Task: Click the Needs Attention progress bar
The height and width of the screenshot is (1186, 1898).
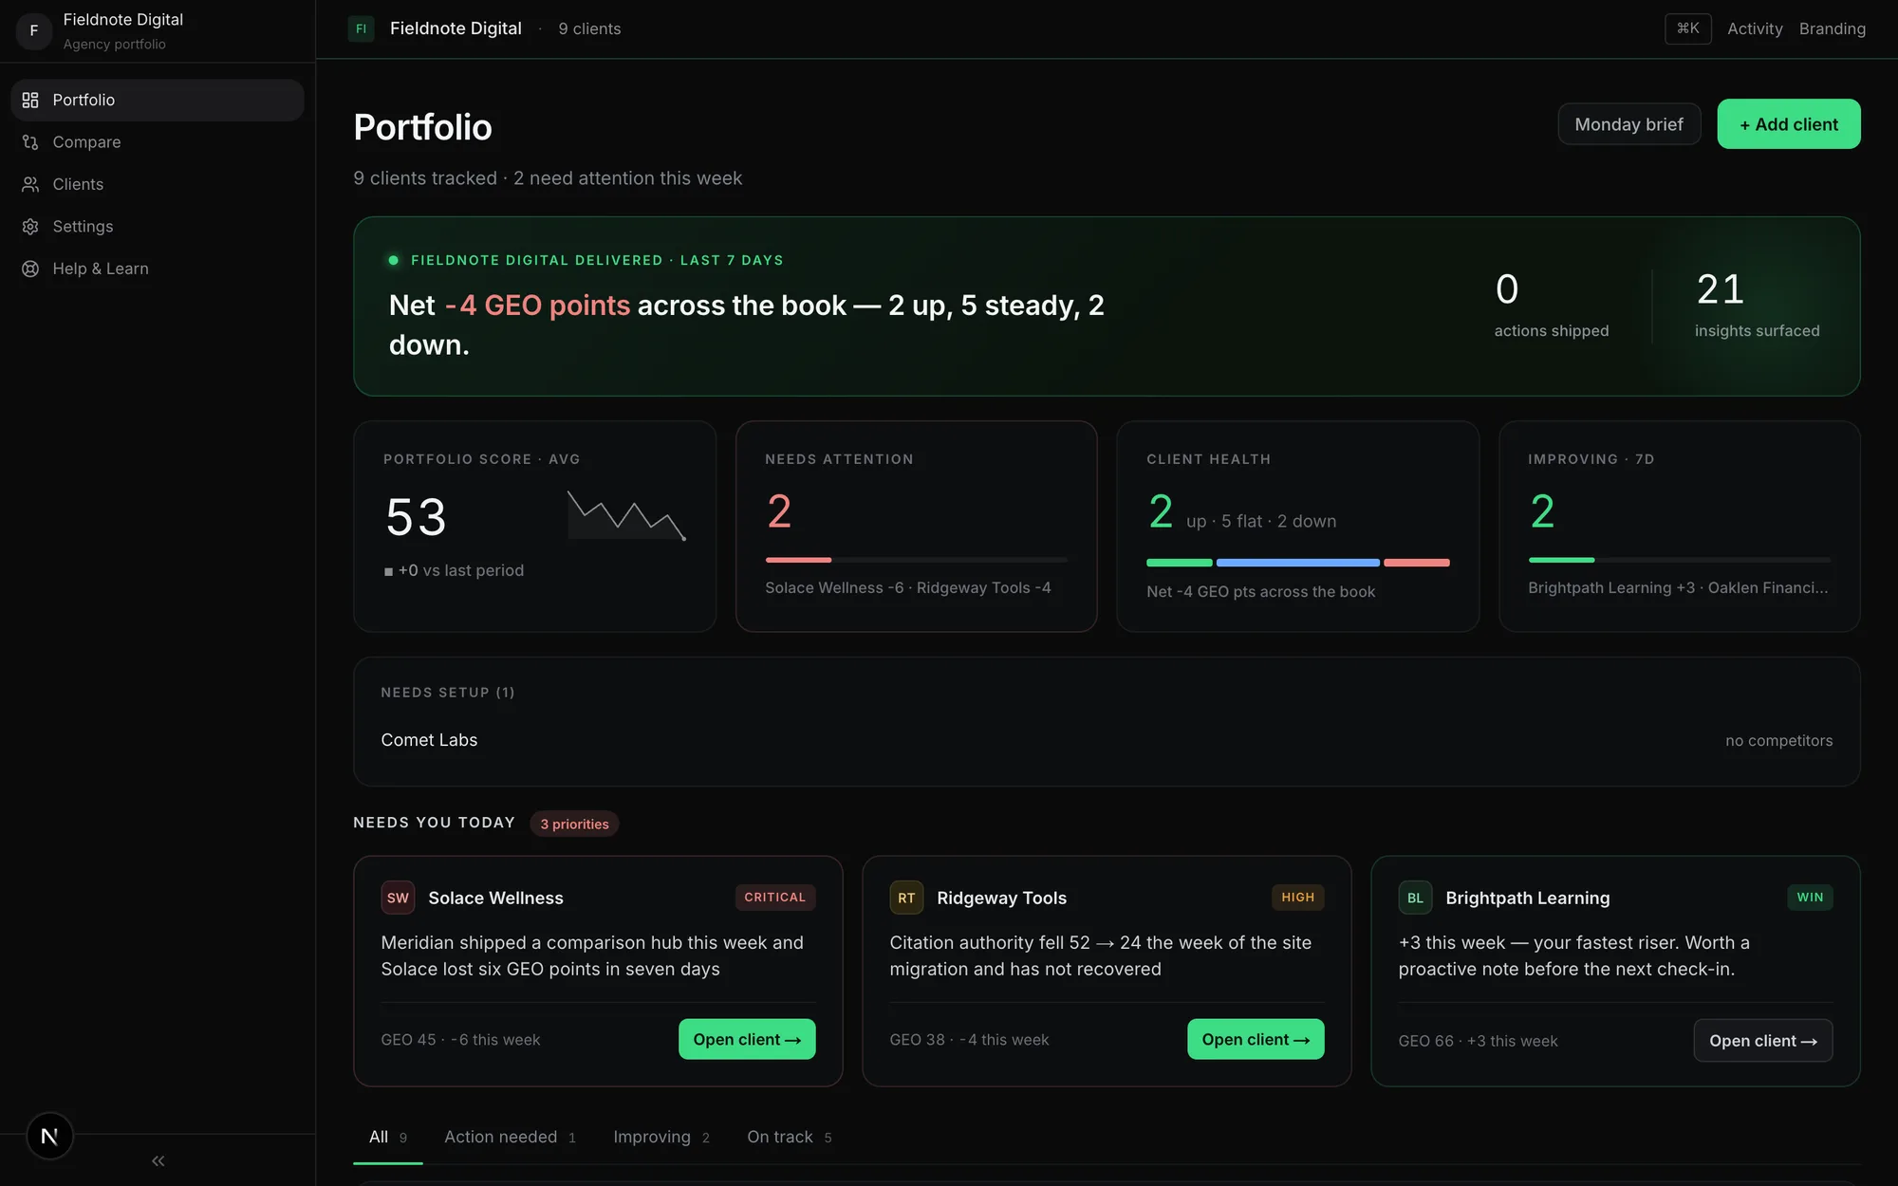Action: pyautogui.click(x=916, y=560)
